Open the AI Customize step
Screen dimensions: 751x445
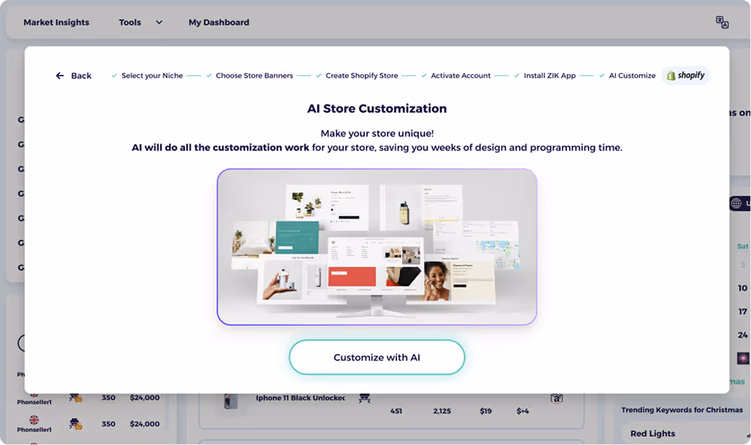point(628,75)
